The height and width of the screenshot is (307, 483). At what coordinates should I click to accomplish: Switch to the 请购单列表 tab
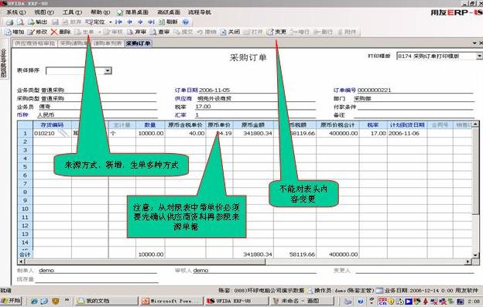click(x=108, y=43)
